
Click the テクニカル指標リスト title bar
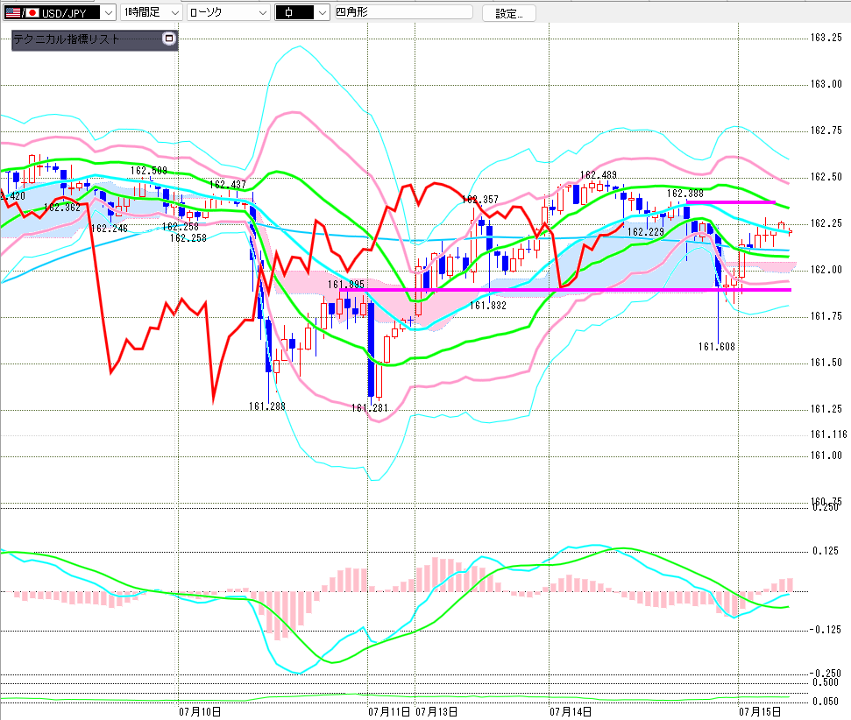pyautogui.click(x=95, y=39)
